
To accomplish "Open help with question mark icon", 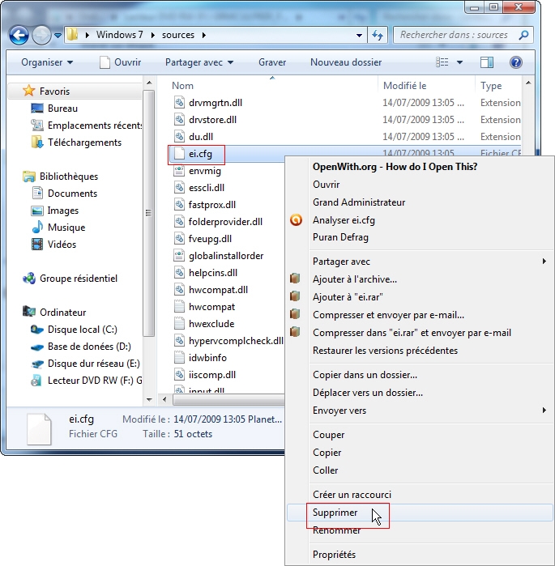I will tap(516, 62).
